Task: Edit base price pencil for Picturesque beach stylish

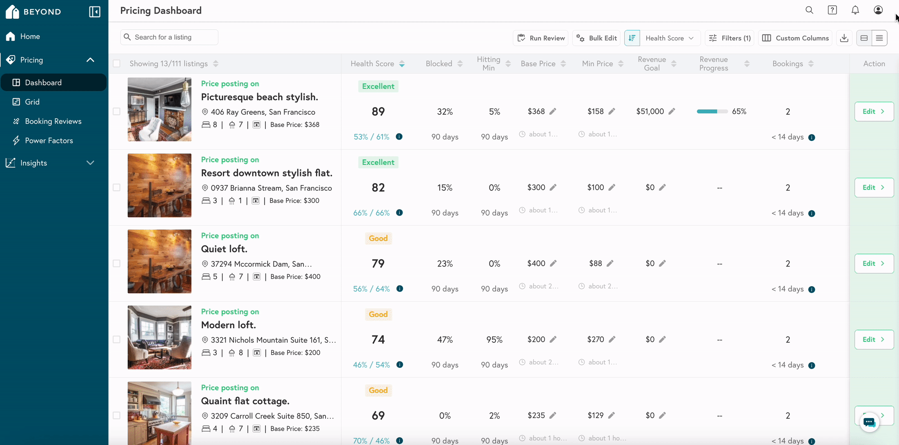Action: pyautogui.click(x=553, y=111)
